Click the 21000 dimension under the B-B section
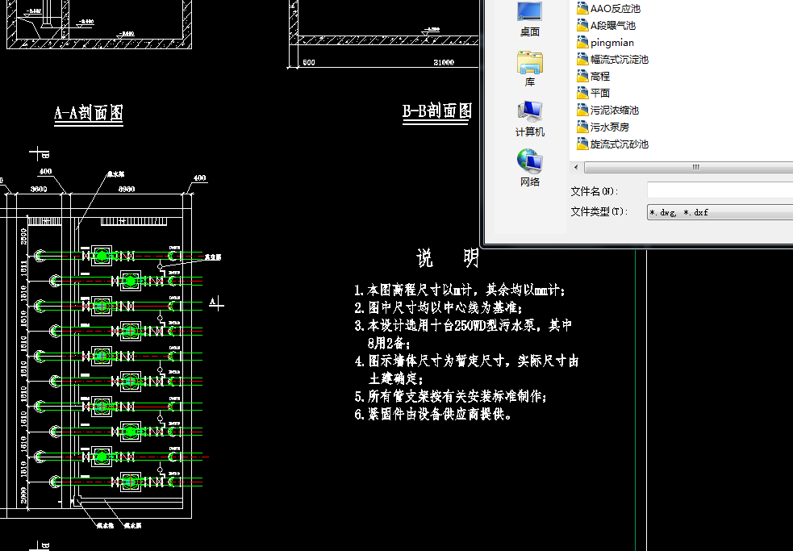793x551 pixels. tap(444, 62)
